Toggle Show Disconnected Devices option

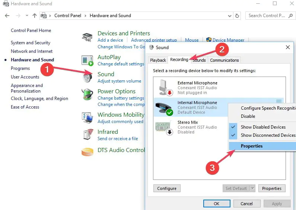point(268,135)
